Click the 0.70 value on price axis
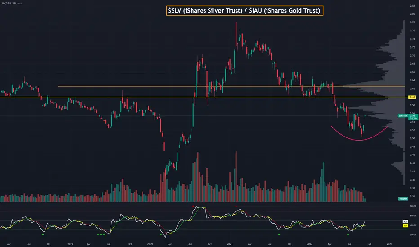 tap(412, 56)
